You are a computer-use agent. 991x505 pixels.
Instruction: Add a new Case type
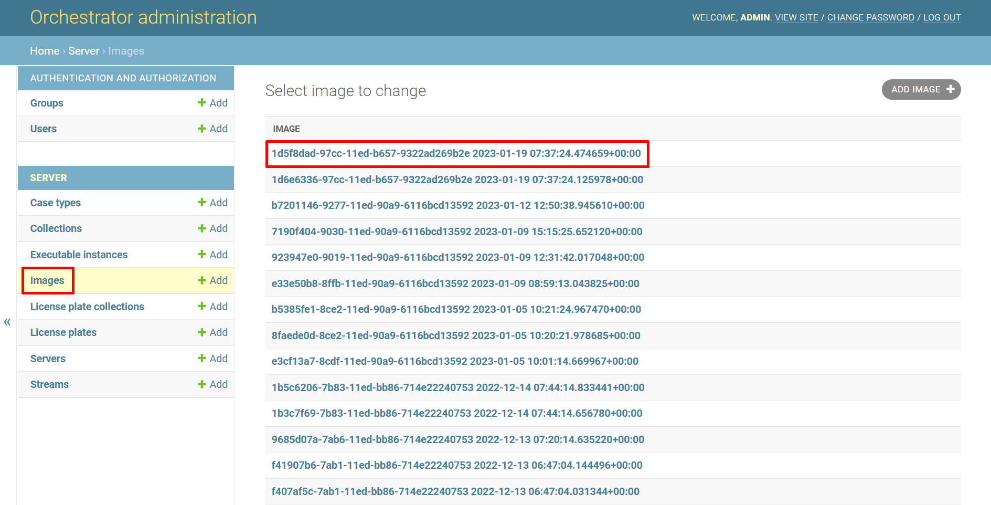[x=212, y=203]
